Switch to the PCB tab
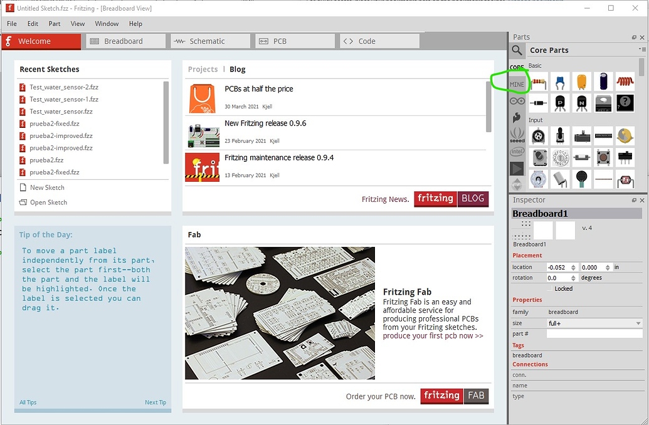Screen dimensions: 649x425 pos(295,41)
